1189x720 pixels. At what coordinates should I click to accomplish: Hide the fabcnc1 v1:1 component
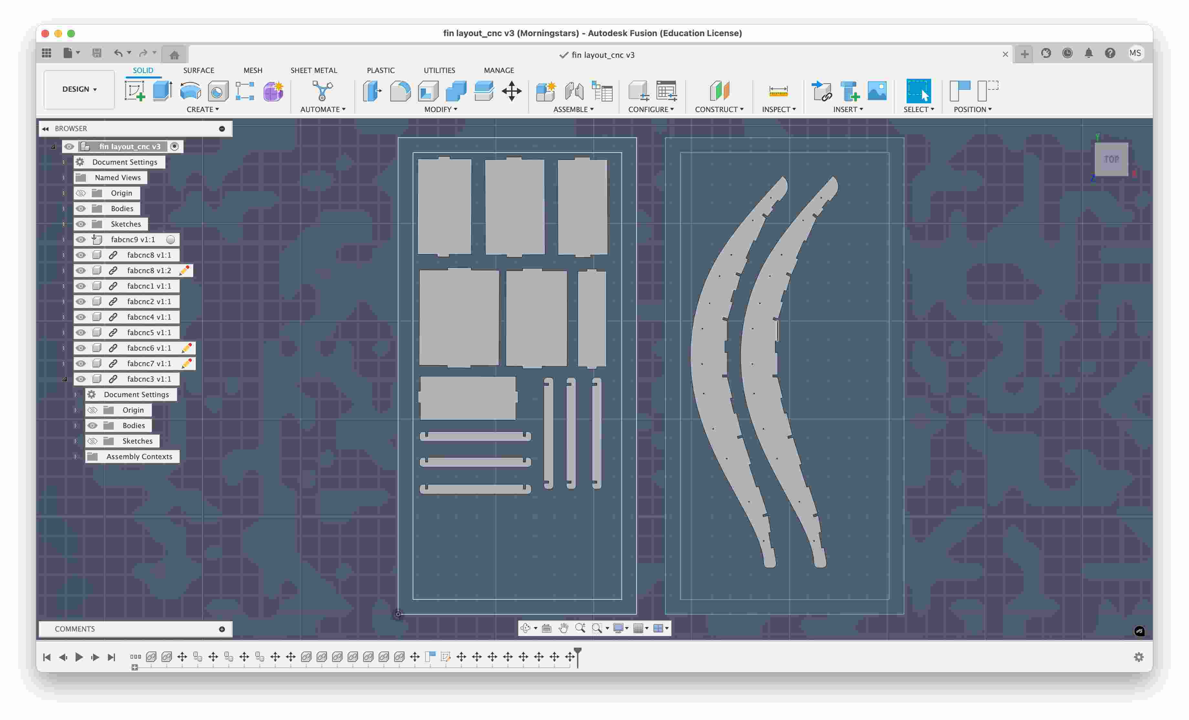tap(80, 286)
